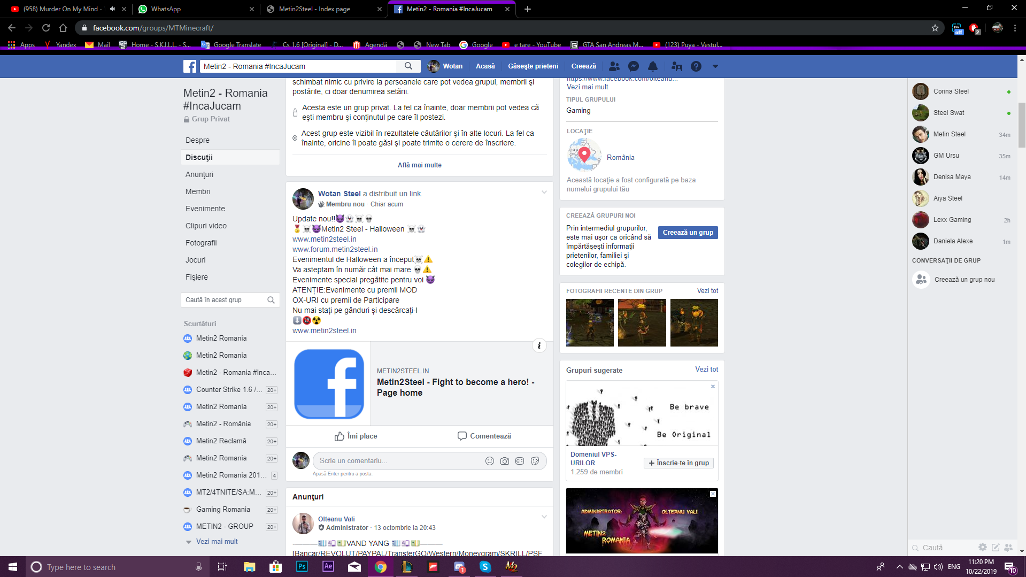Open Wotan profile in header
Screen dimensions: 1026x577
point(445,66)
